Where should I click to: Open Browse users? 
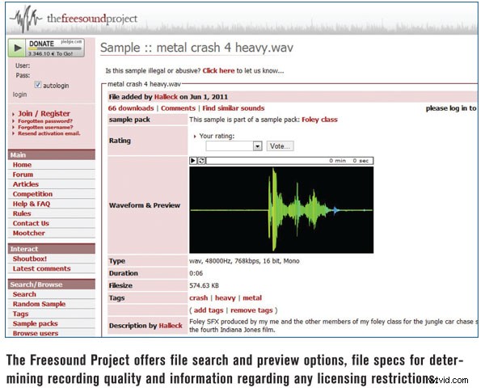(x=36, y=333)
